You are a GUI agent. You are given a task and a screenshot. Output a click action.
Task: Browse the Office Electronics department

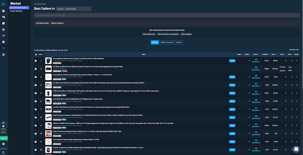click(149, 34)
